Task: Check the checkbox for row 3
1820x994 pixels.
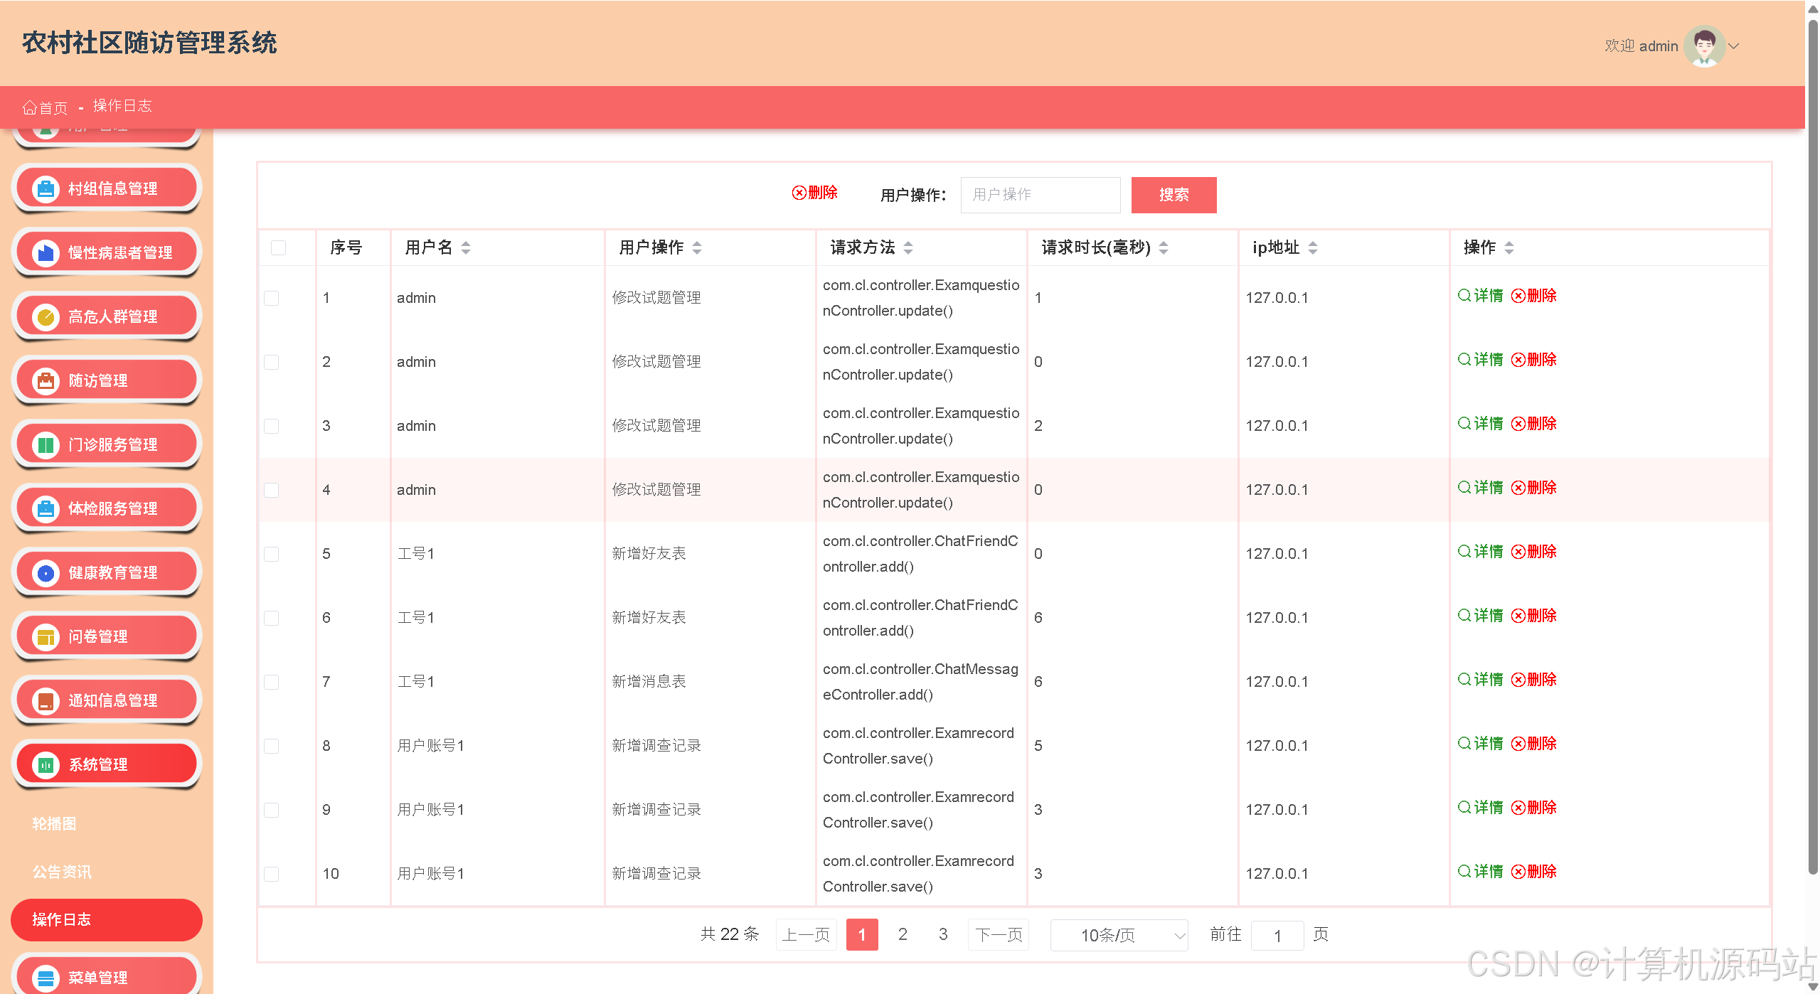Action: (271, 426)
